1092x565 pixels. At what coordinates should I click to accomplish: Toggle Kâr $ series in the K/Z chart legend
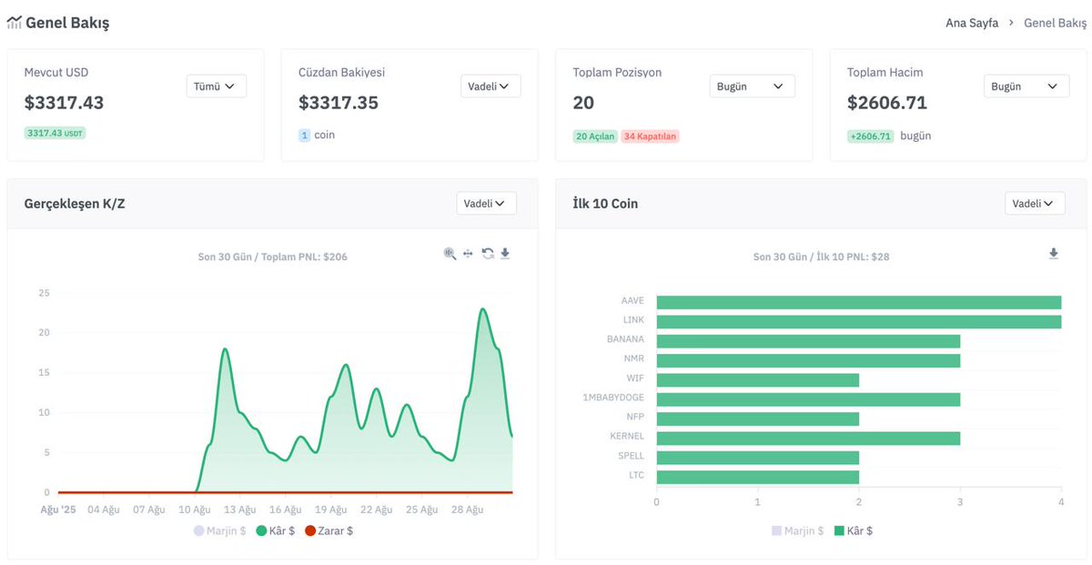click(x=275, y=530)
